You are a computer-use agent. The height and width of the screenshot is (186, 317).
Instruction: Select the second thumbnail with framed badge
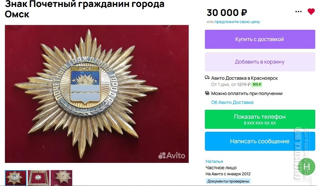pos(39,178)
